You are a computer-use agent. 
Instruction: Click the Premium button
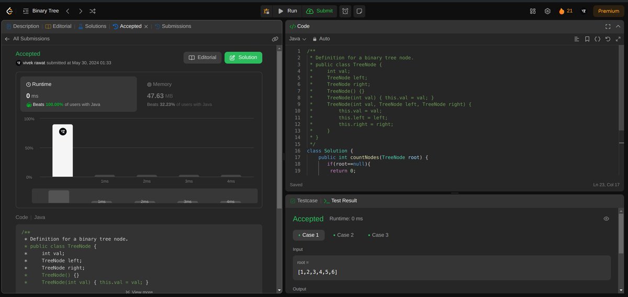(x=609, y=10)
